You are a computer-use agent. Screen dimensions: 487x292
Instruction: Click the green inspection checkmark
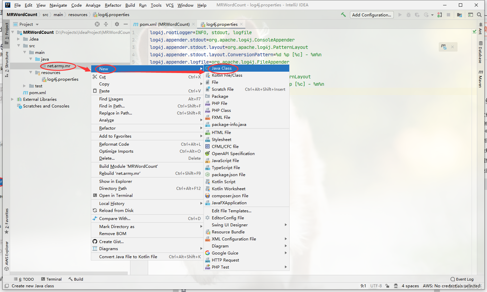pos(474,32)
